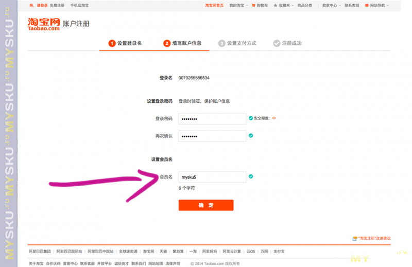Open the 阿里云计算 footer link
Screen dimensions: 412x267
[231, 251]
